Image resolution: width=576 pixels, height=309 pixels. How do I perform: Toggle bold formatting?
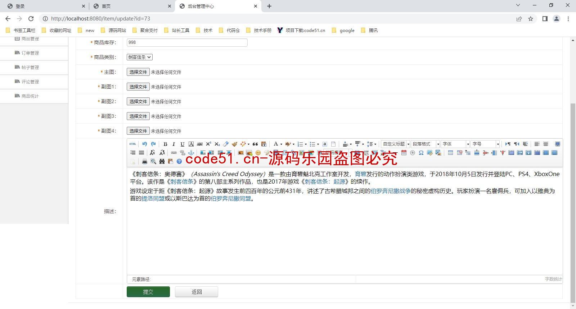click(x=165, y=144)
